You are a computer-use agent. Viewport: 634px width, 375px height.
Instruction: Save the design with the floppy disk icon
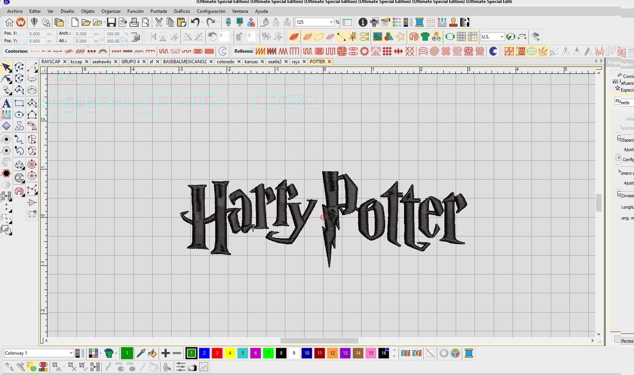click(111, 22)
